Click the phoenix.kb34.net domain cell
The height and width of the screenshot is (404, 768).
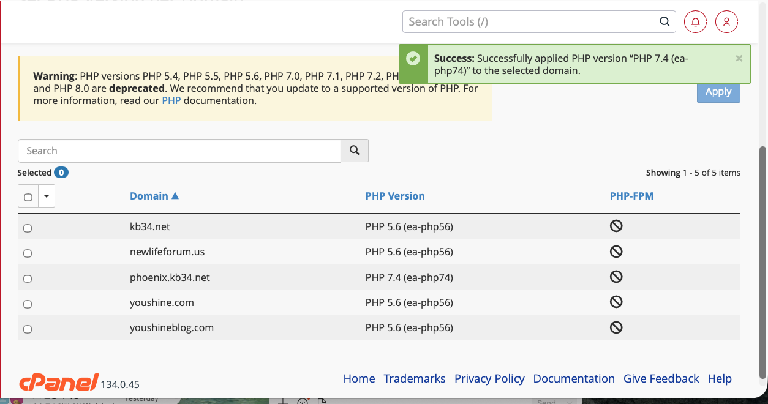(170, 277)
